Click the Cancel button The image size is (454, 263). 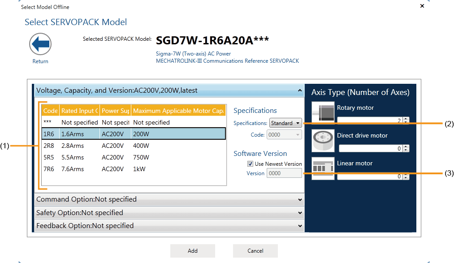[255, 251]
